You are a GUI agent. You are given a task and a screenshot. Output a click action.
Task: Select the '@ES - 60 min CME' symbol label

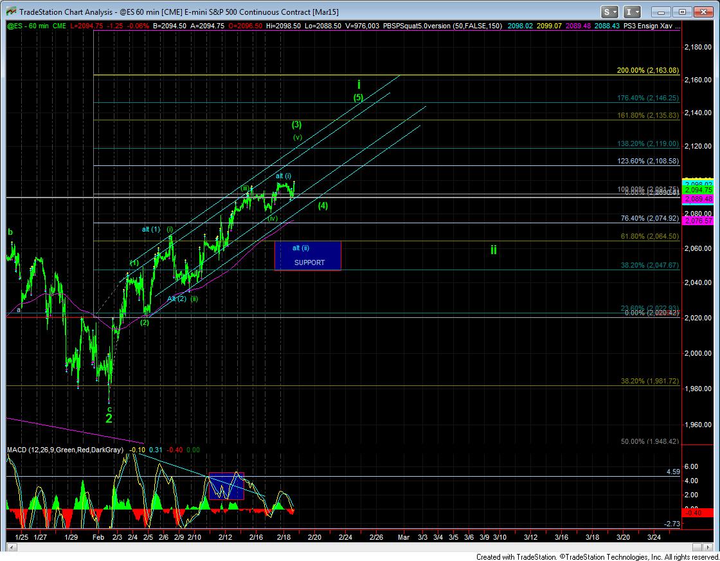click(37, 26)
